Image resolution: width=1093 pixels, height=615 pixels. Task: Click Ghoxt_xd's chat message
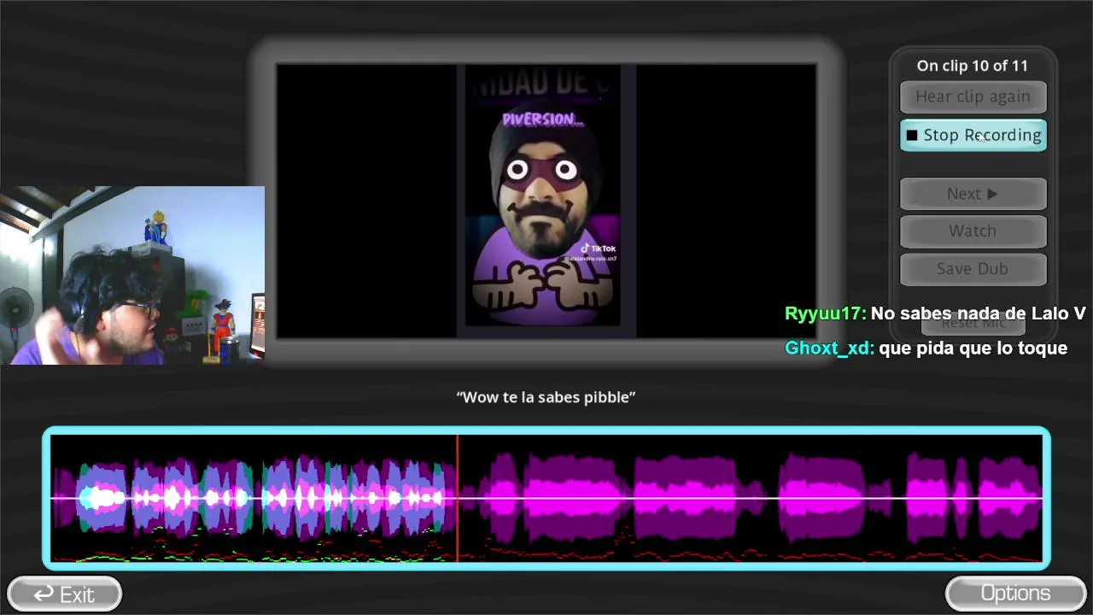point(926,348)
